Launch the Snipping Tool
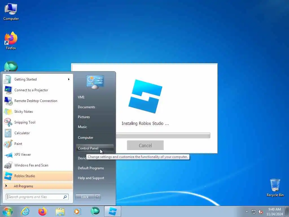 click(x=38, y=122)
